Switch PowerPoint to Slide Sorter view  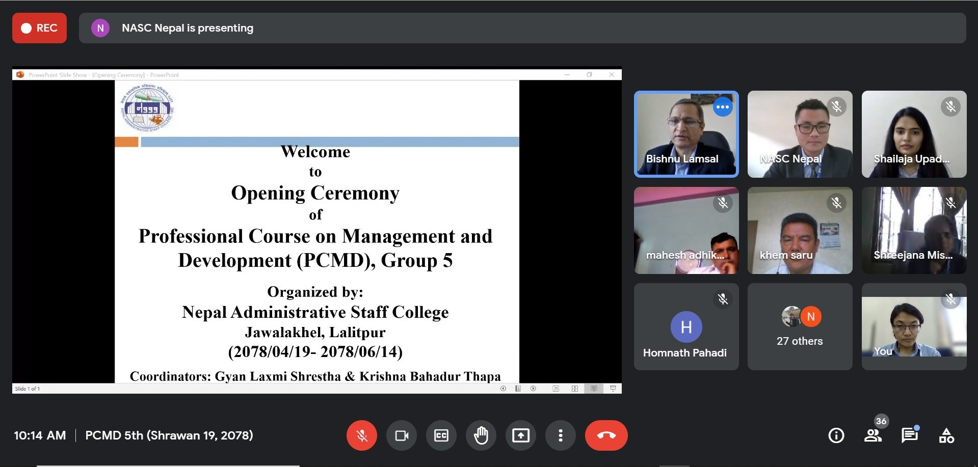(x=574, y=389)
